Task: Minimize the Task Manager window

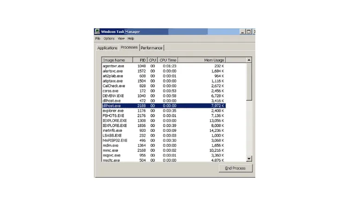Action: (243, 32)
